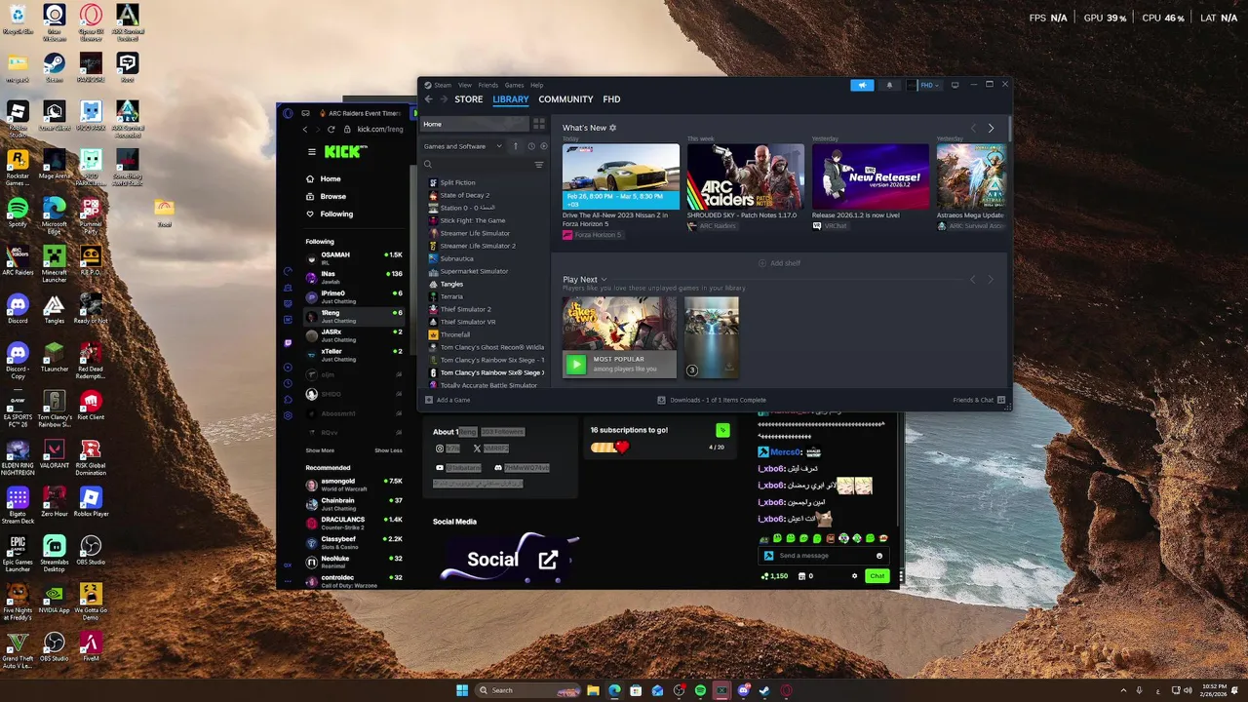Image resolution: width=1248 pixels, height=702 pixels.
Task: Open the Minecraft Launcher desktop shortcut
Action: click(x=55, y=261)
